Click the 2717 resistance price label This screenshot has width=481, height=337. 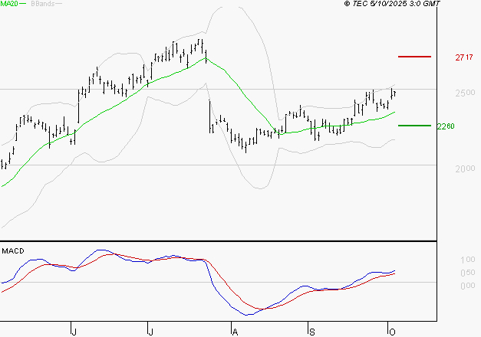463,57
